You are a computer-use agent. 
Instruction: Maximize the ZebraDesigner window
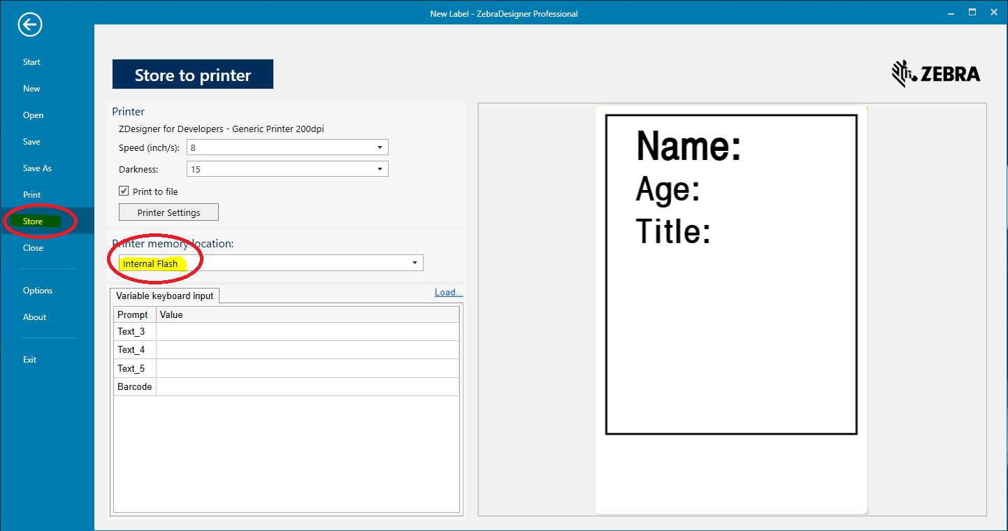click(x=972, y=13)
